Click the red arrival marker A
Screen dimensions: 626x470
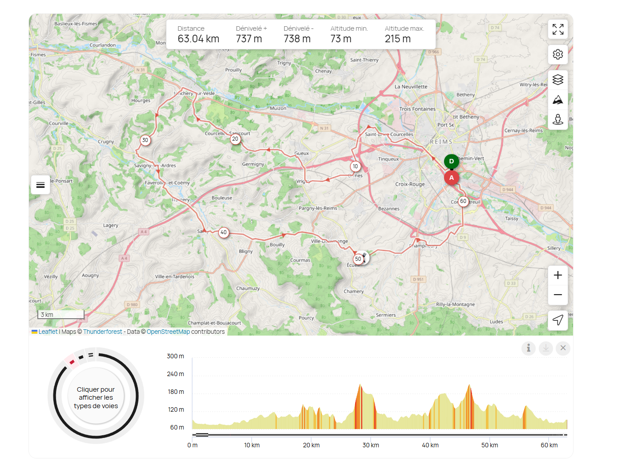451,178
